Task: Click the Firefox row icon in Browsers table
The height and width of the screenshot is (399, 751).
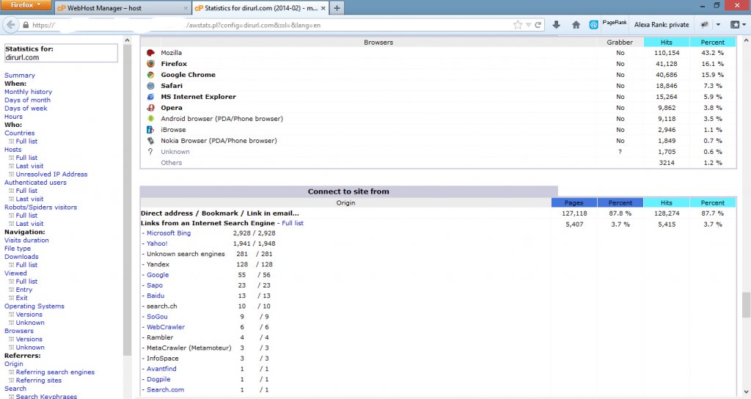Action: pyautogui.click(x=150, y=64)
